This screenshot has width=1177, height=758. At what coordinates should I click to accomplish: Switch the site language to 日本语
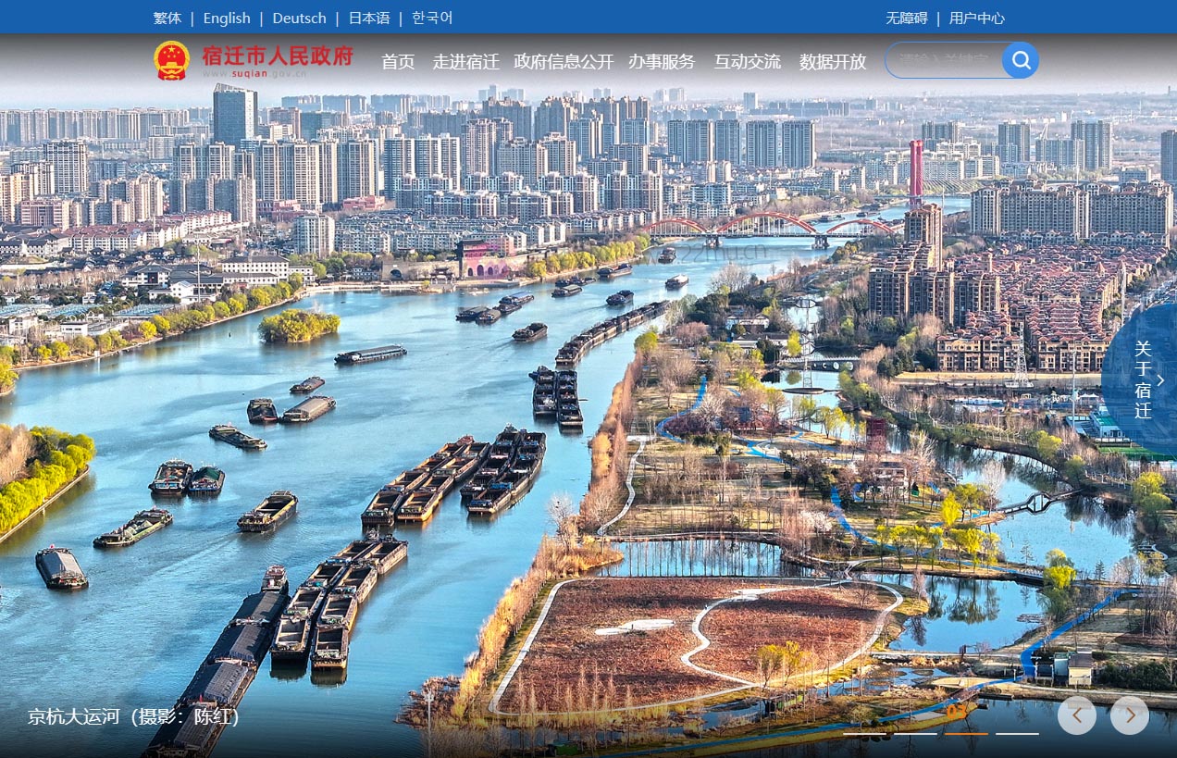pos(369,18)
